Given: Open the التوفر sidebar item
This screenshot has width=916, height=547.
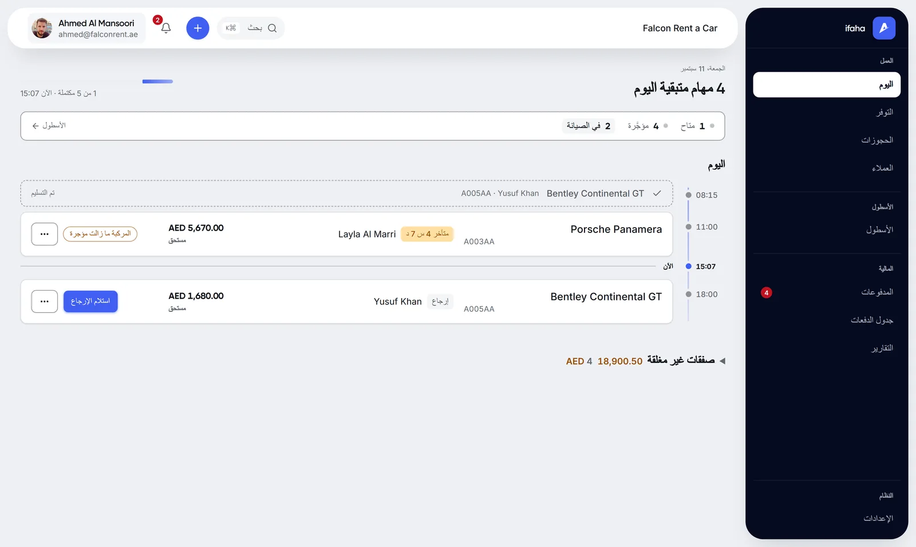Looking at the screenshot, I should (x=827, y=112).
